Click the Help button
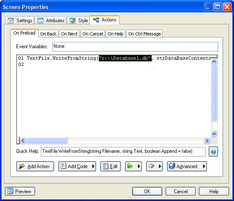 214,191
